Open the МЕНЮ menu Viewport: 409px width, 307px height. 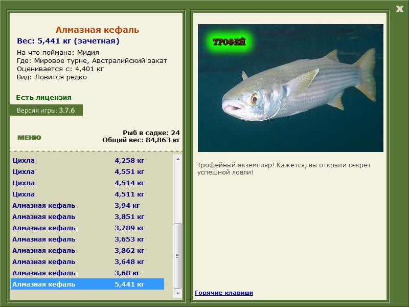click(29, 138)
